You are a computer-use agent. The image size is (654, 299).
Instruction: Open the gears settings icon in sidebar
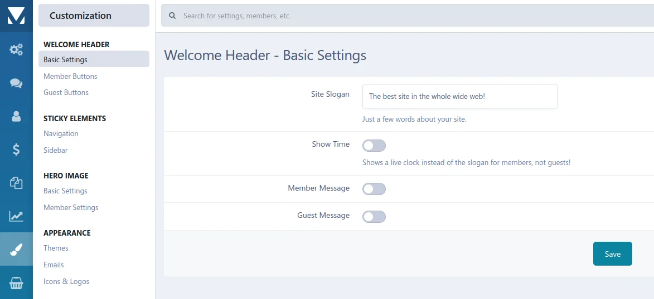coord(16,50)
